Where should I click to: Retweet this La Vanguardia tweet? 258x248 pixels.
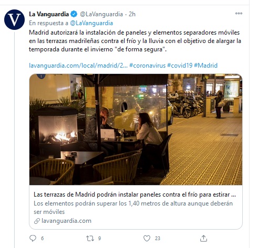(90, 238)
